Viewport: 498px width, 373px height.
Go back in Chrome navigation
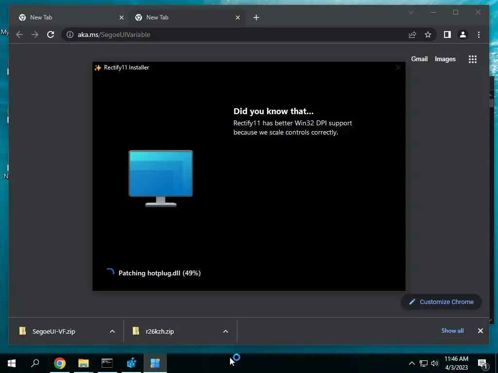click(19, 34)
